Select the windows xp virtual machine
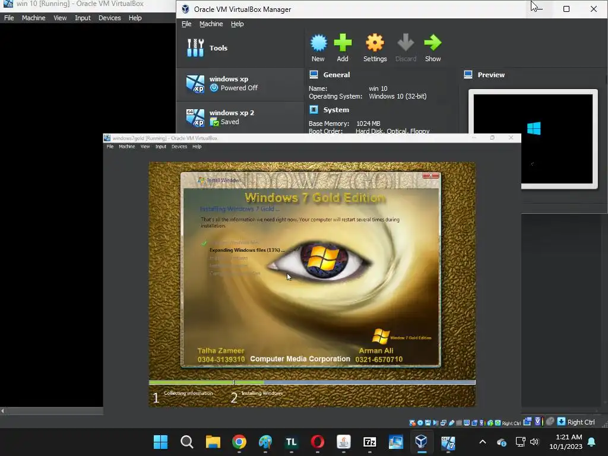 240,84
